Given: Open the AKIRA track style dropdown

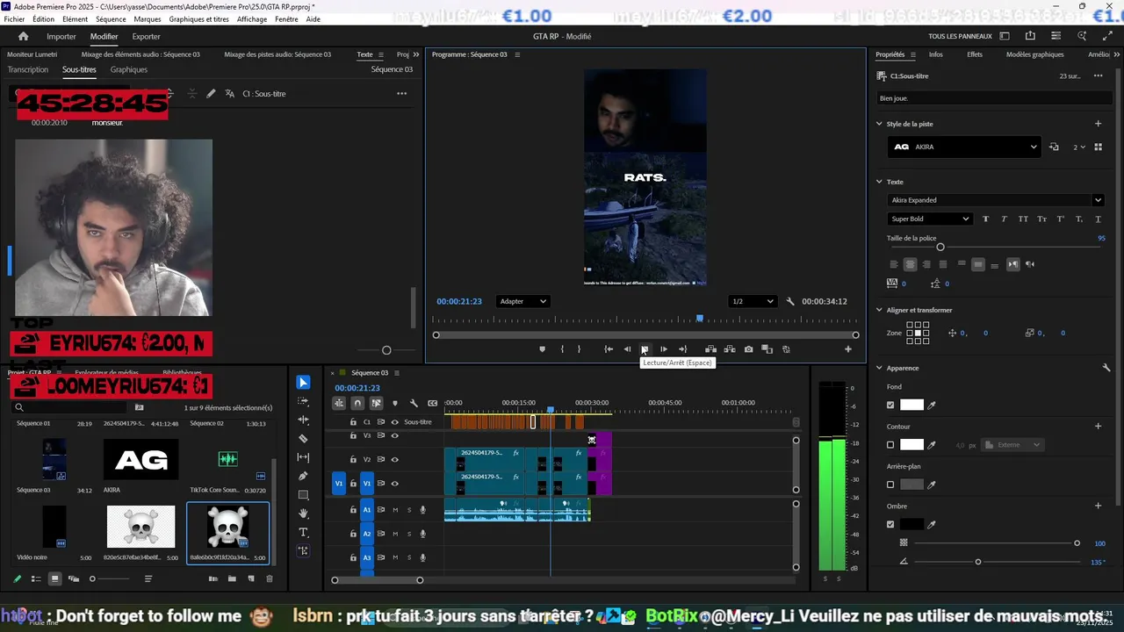Looking at the screenshot, I should click(963, 147).
